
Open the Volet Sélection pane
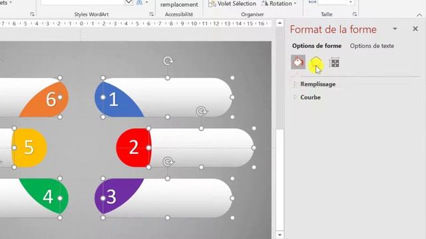point(232,3)
